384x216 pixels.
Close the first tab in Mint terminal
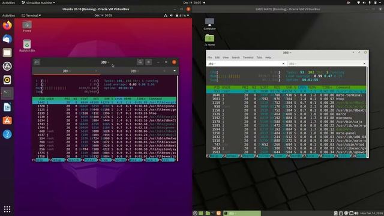coord(283,64)
